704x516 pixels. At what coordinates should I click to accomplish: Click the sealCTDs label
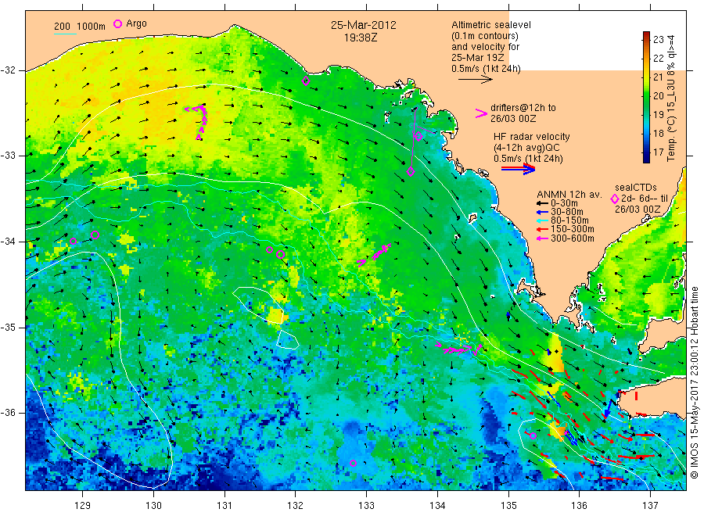pos(636,188)
